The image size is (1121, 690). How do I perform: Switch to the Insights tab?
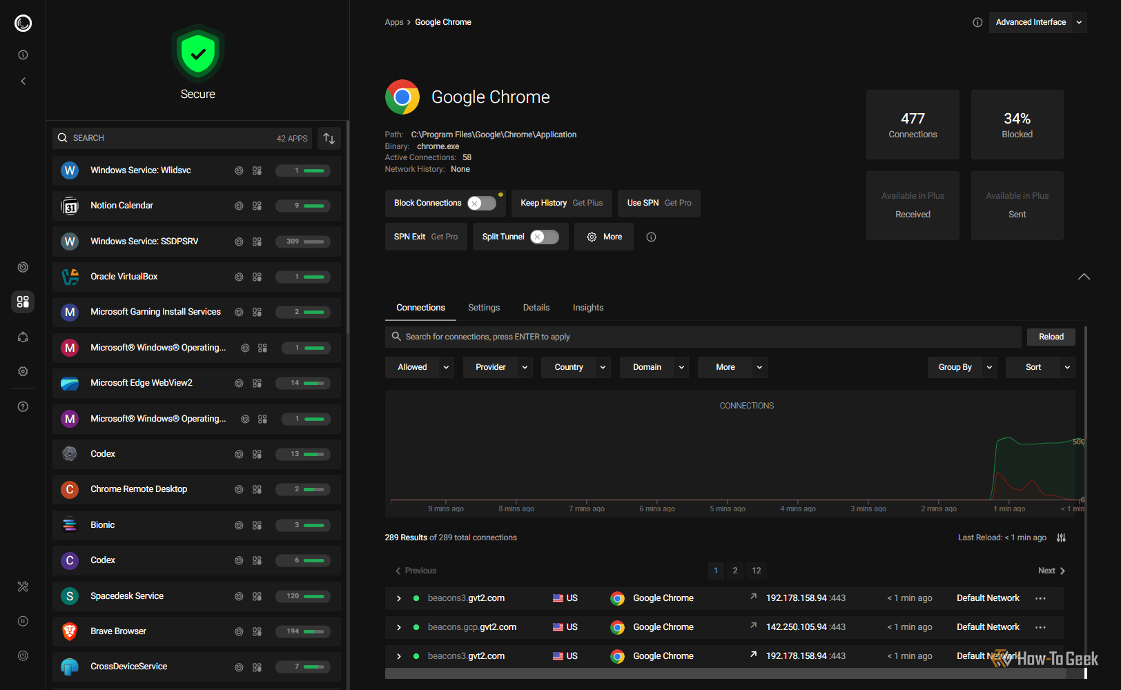(588, 308)
